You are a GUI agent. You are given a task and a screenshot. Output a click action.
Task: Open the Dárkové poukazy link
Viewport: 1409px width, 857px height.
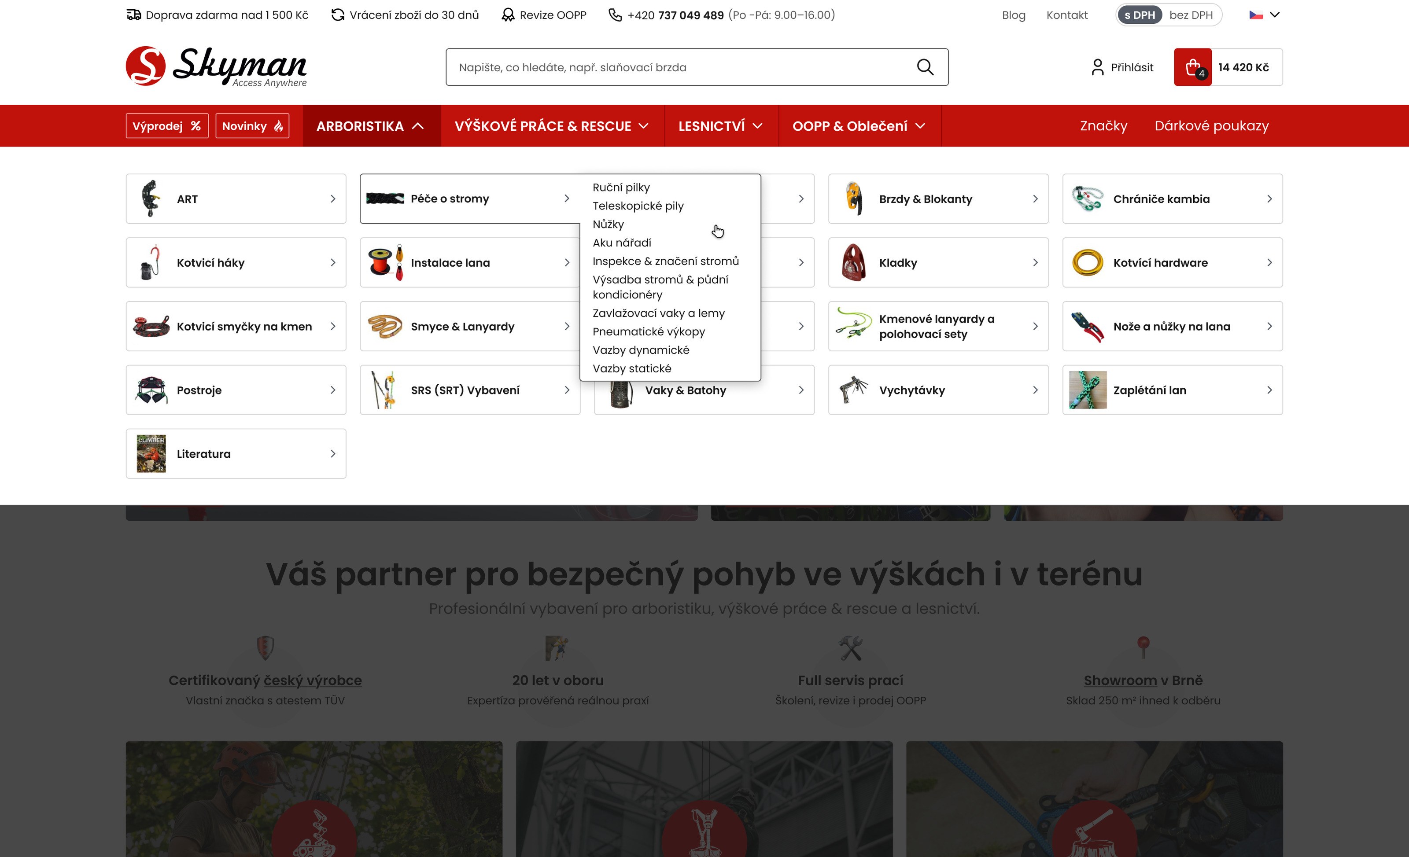(x=1211, y=126)
